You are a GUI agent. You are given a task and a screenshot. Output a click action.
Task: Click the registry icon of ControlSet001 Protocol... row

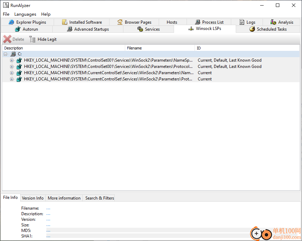tap(19, 67)
